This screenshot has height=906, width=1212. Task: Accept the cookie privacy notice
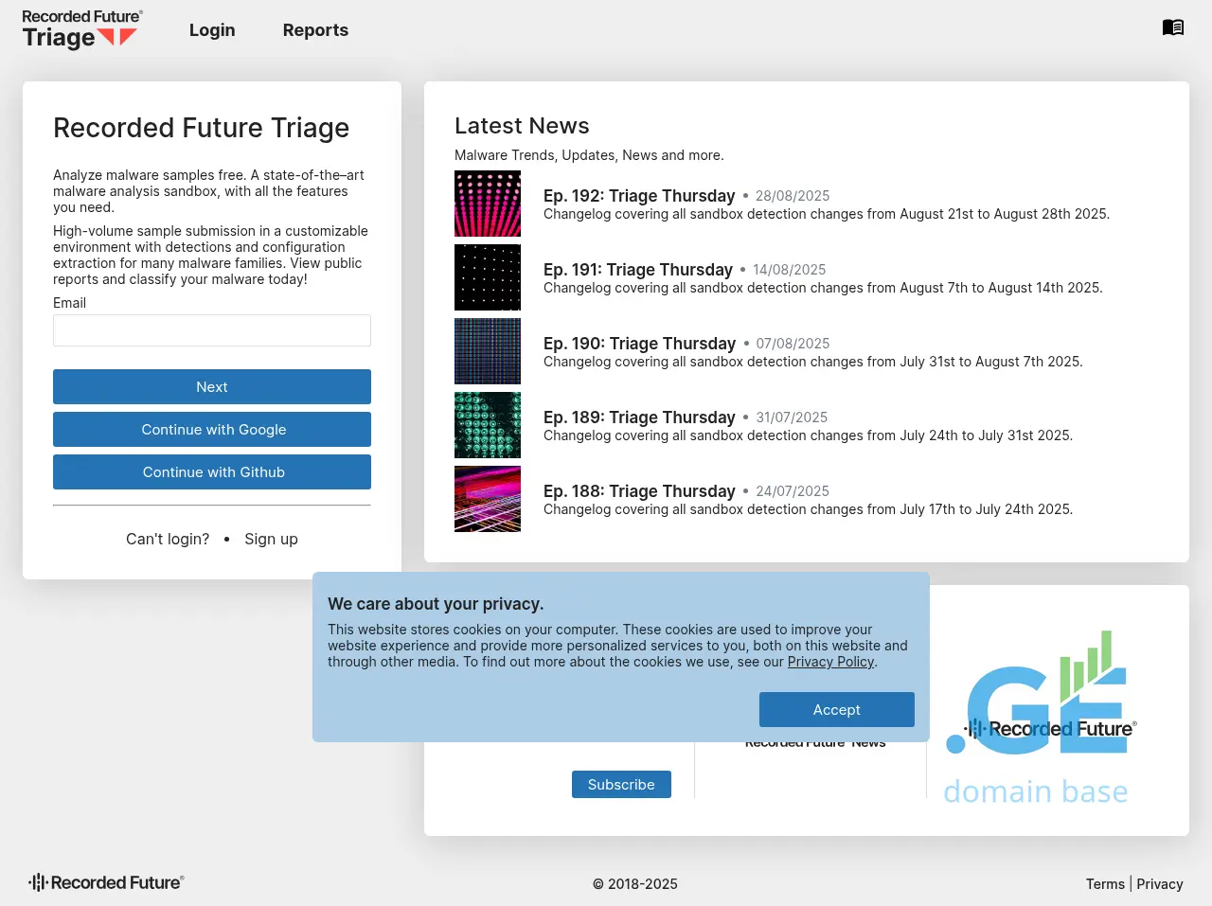click(836, 710)
